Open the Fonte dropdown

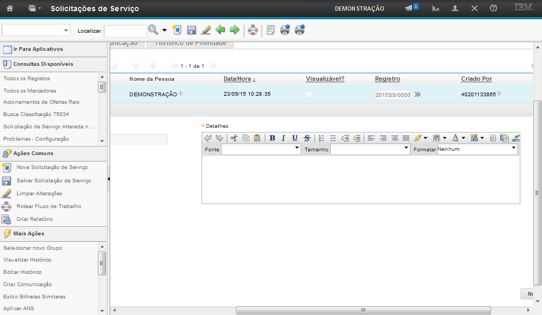tap(261, 150)
